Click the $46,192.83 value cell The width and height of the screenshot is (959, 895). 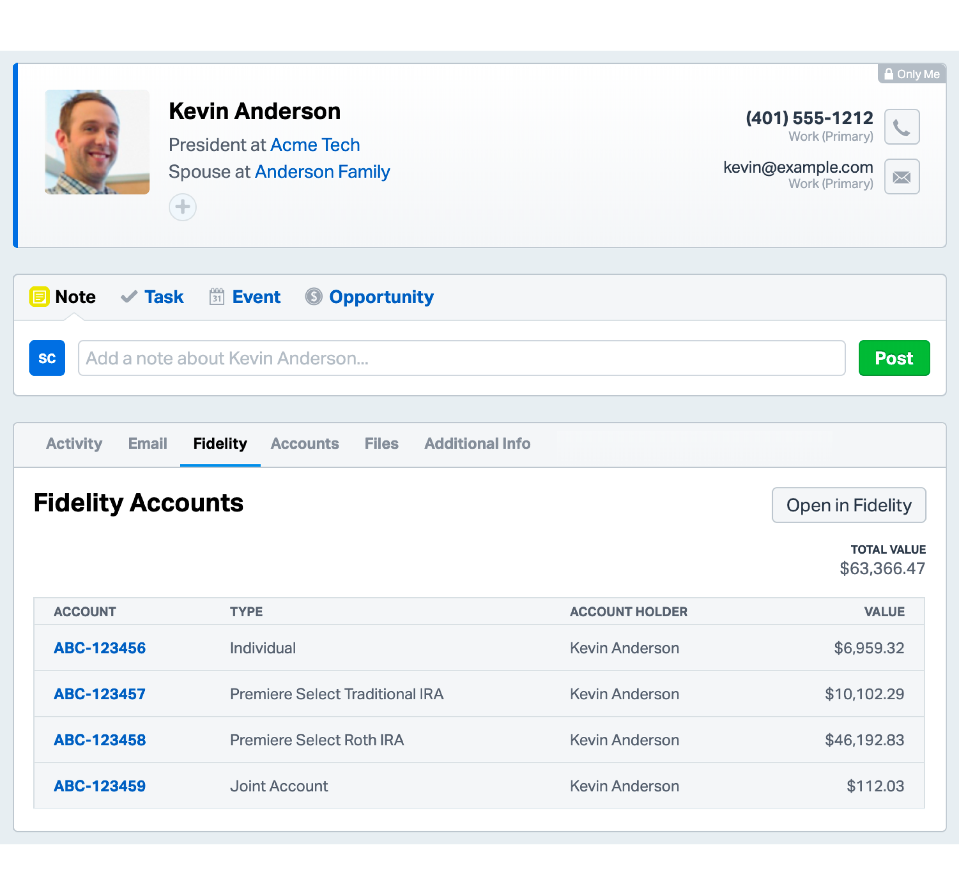864,740
